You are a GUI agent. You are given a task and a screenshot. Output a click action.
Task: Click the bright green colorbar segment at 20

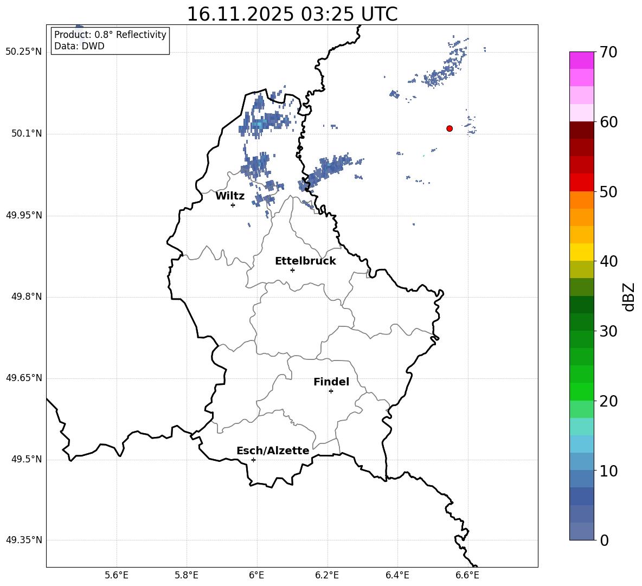(x=581, y=392)
